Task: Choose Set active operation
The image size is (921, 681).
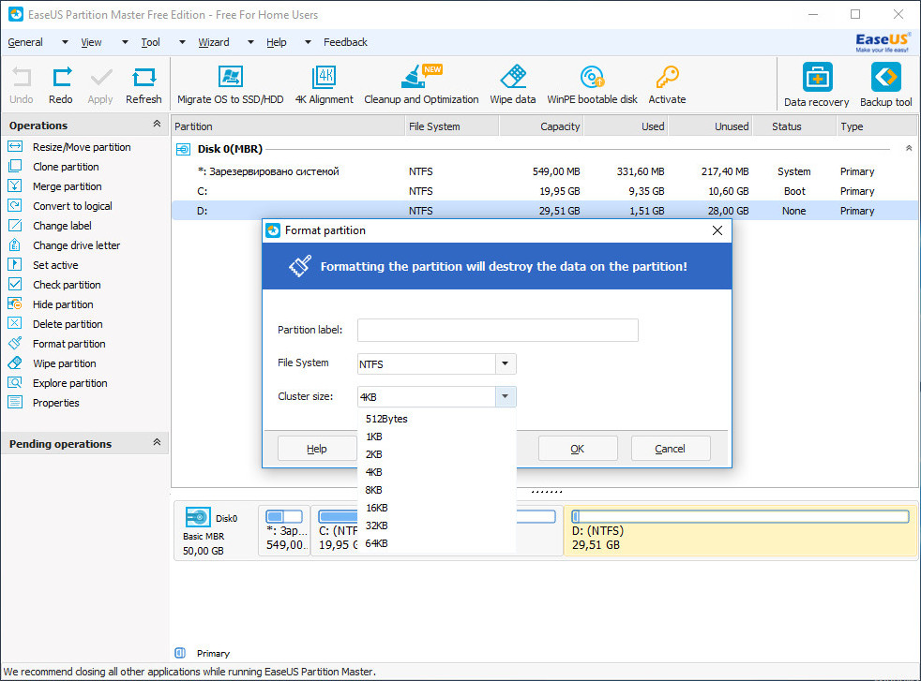Action: tap(55, 265)
